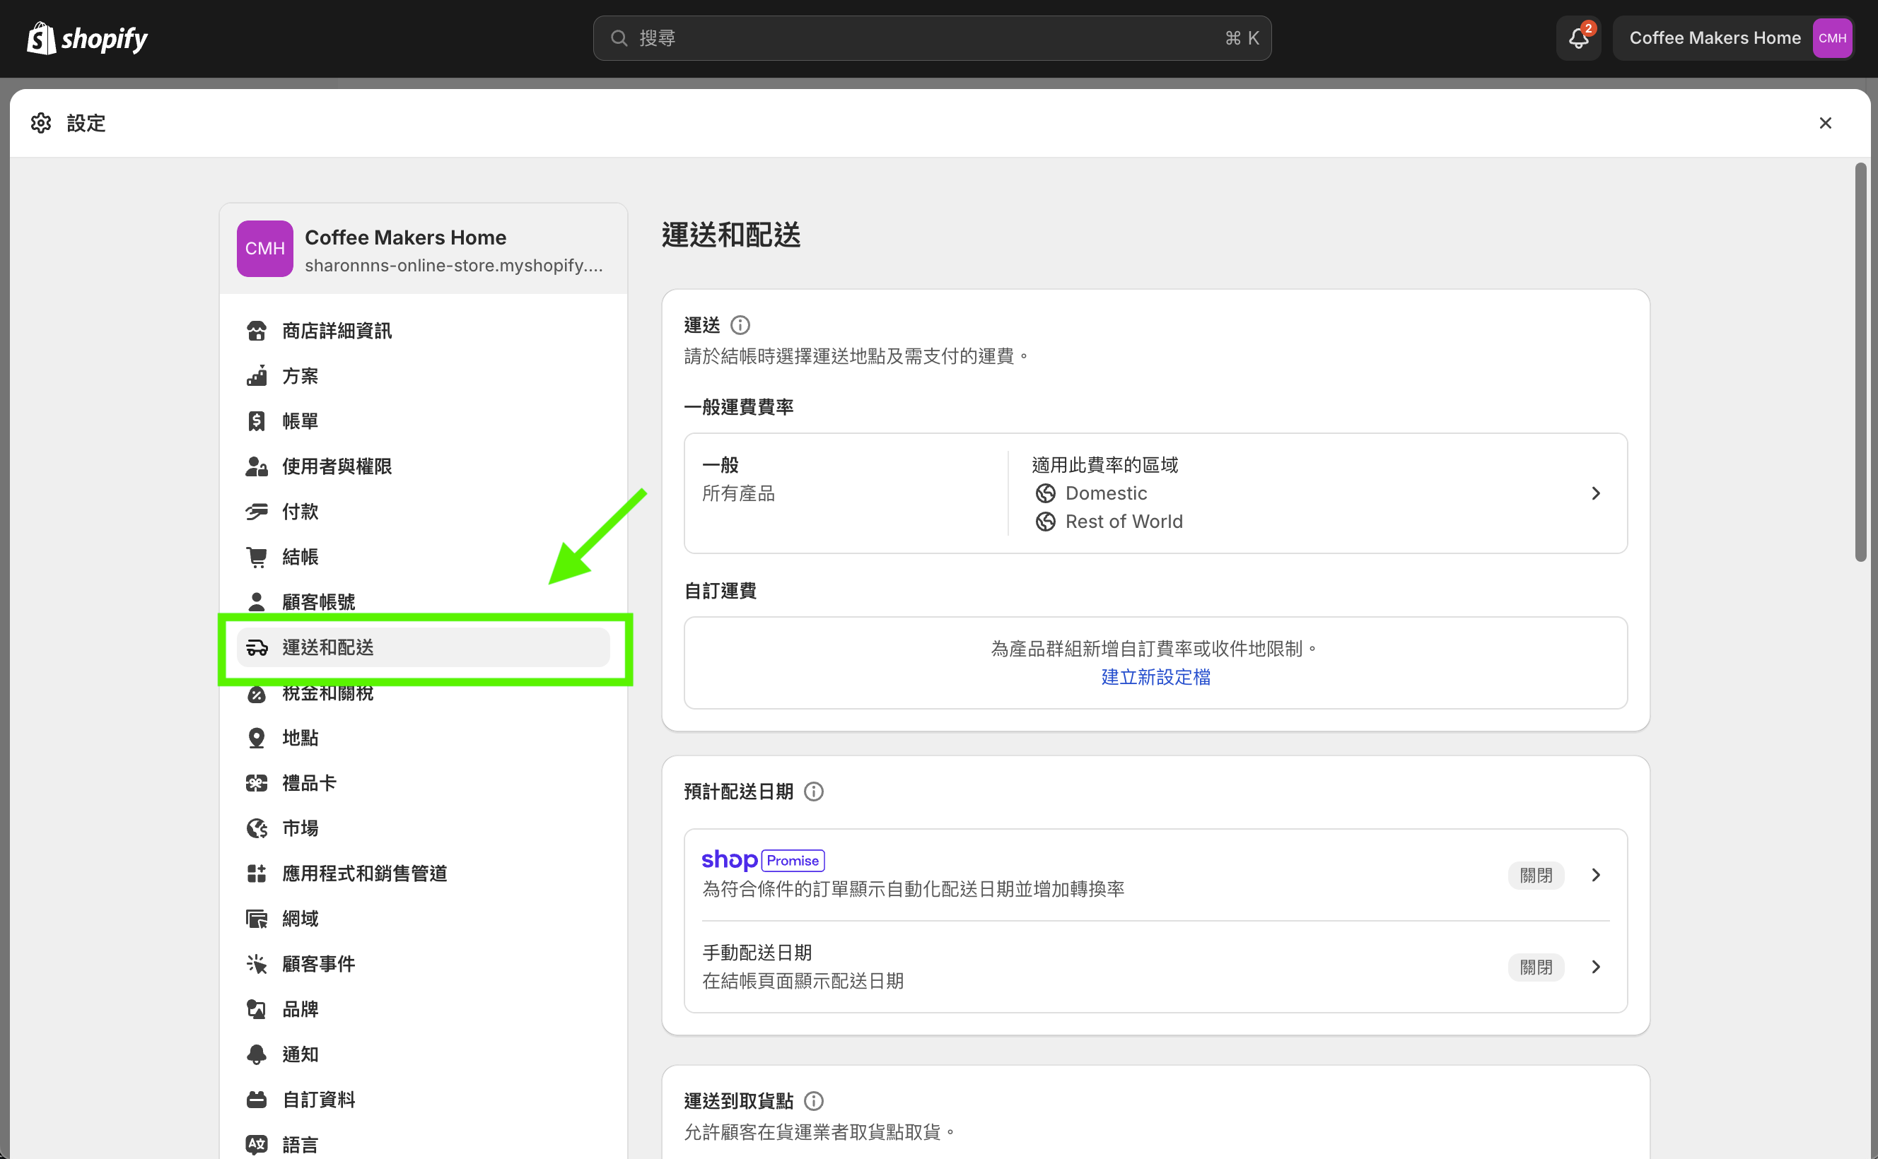The image size is (1878, 1159).
Task: Click the 建立新設定檔 link
Action: pos(1155,678)
